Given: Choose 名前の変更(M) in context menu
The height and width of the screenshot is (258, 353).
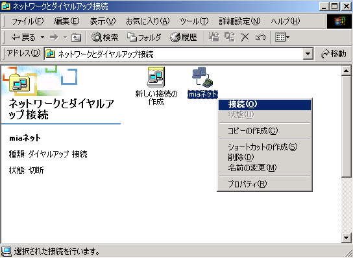Looking at the screenshot, I should tap(265, 168).
